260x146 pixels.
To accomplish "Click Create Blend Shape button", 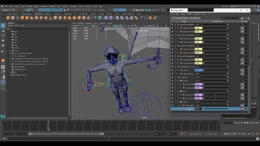I will coord(180,18).
